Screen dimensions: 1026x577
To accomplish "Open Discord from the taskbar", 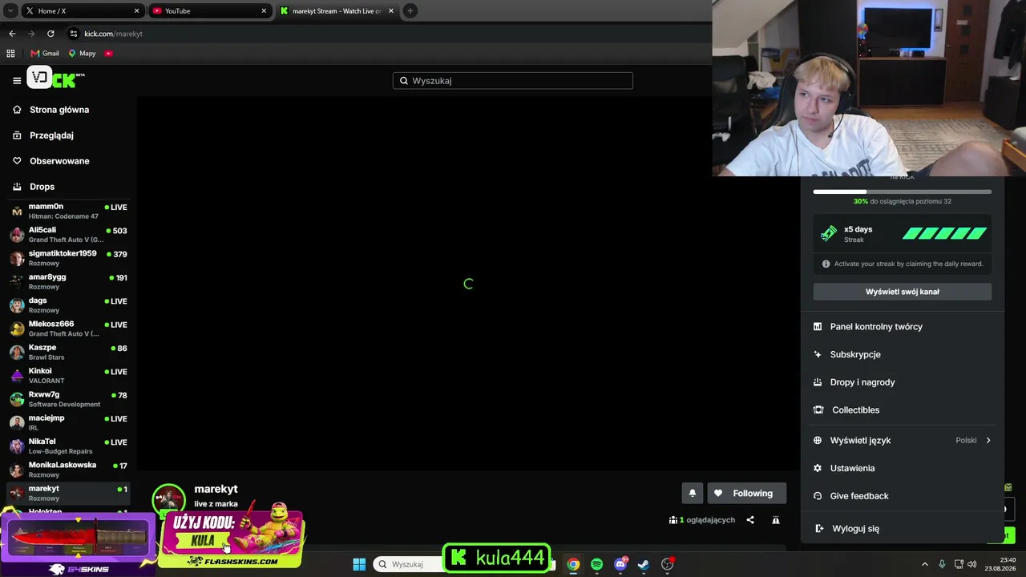I will [x=620, y=564].
